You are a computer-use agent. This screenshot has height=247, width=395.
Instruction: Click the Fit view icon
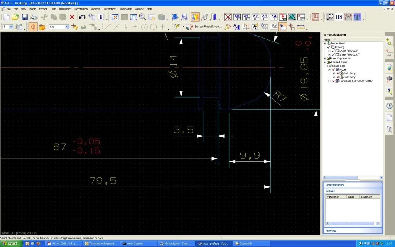[115, 17]
